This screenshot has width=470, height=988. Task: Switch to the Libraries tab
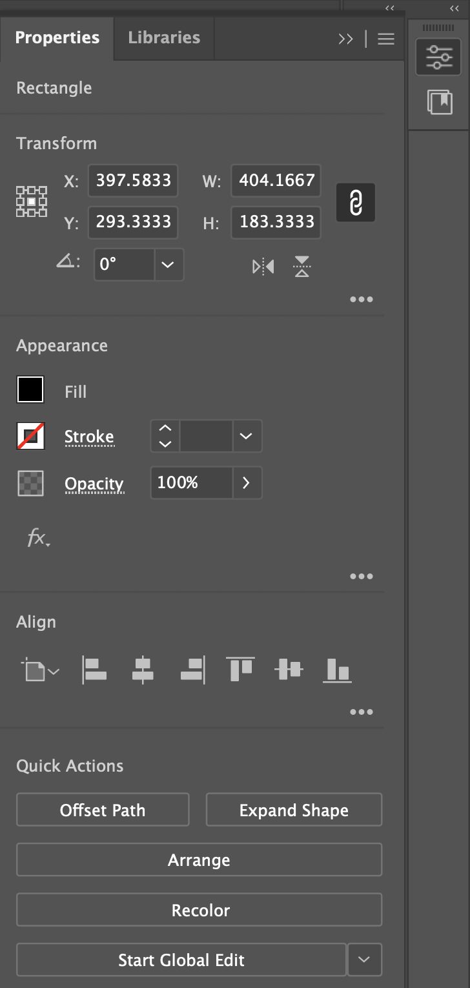click(164, 37)
